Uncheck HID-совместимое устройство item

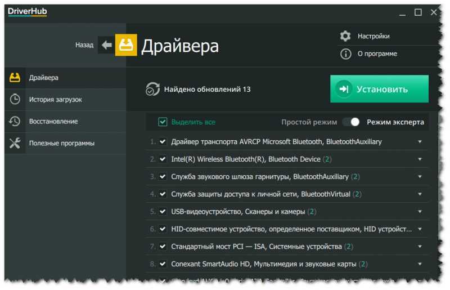(x=163, y=229)
